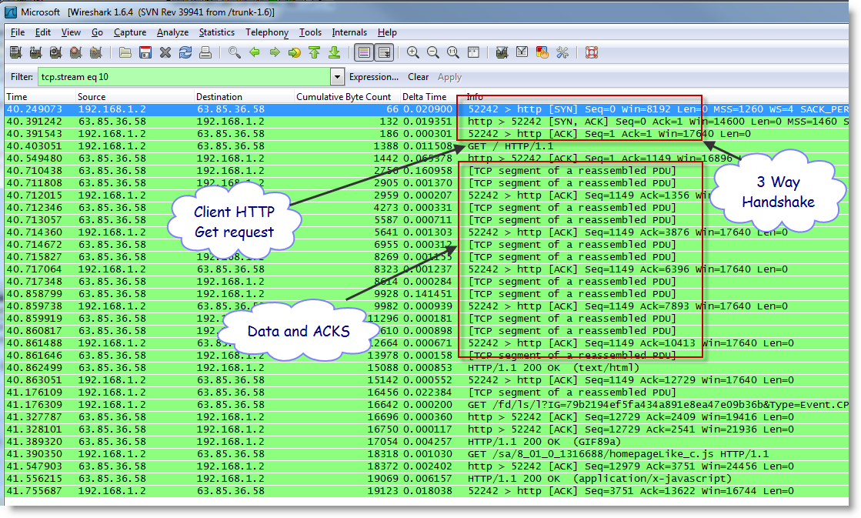
Task: Open the Capture menu
Action: pos(130,32)
